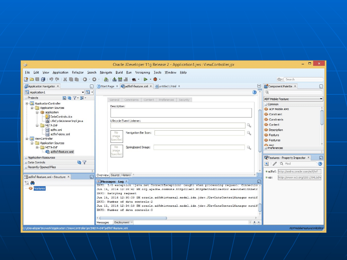Click the Open folder toolbar icon

point(31,79)
